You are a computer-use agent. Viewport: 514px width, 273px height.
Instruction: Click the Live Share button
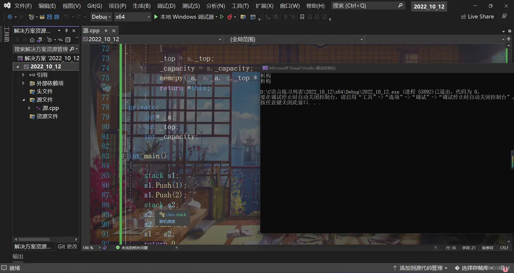(x=477, y=17)
